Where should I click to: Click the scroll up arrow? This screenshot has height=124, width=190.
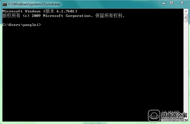[x=186, y=11]
